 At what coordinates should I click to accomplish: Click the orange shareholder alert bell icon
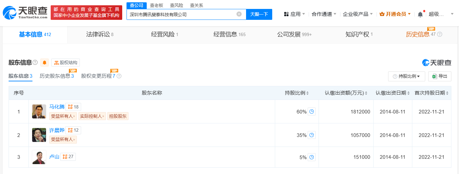pyautogui.click(x=44, y=63)
